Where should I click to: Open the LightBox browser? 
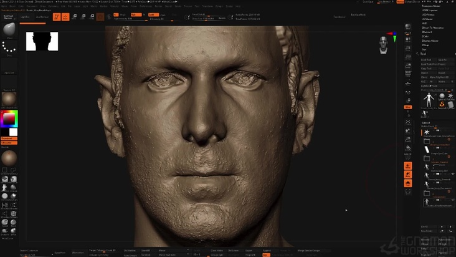tap(25, 17)
